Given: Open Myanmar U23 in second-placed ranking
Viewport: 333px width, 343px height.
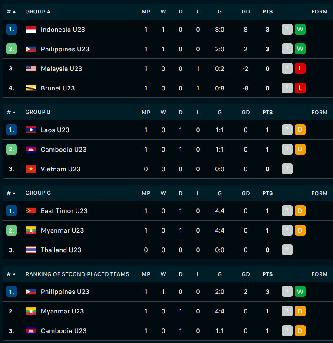Looking at the screenshot, I should (62, 311).
